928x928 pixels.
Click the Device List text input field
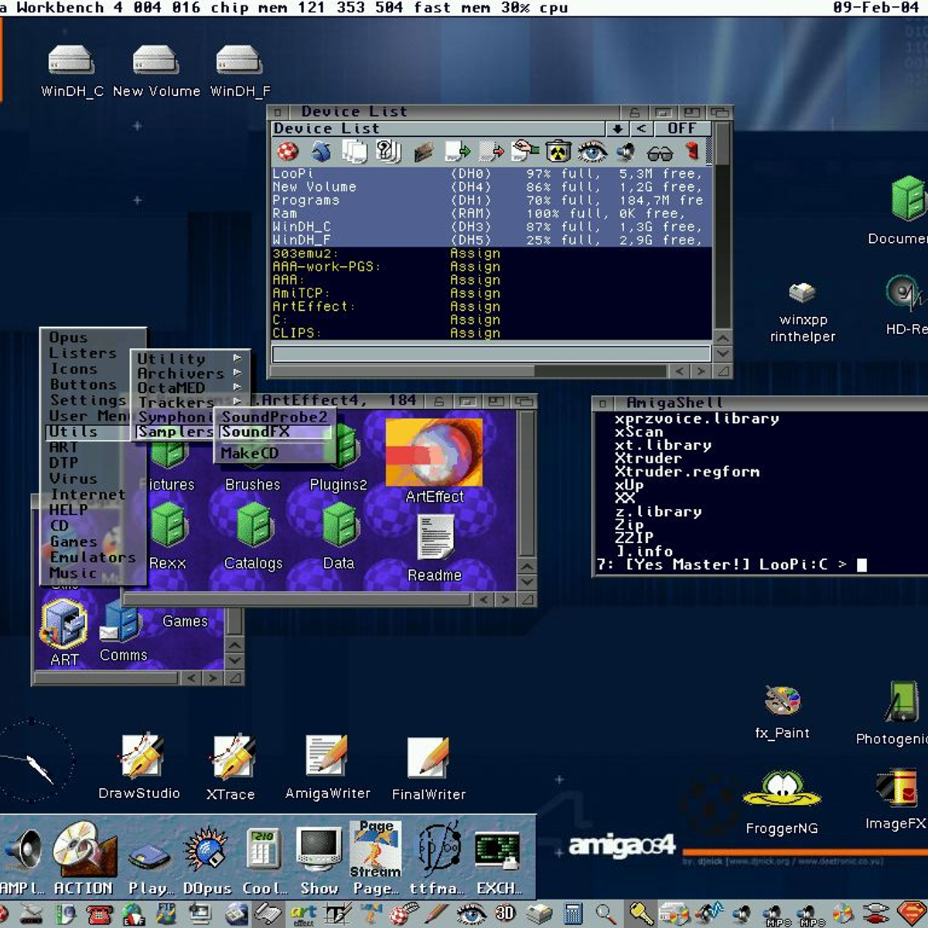coord(491,353)
